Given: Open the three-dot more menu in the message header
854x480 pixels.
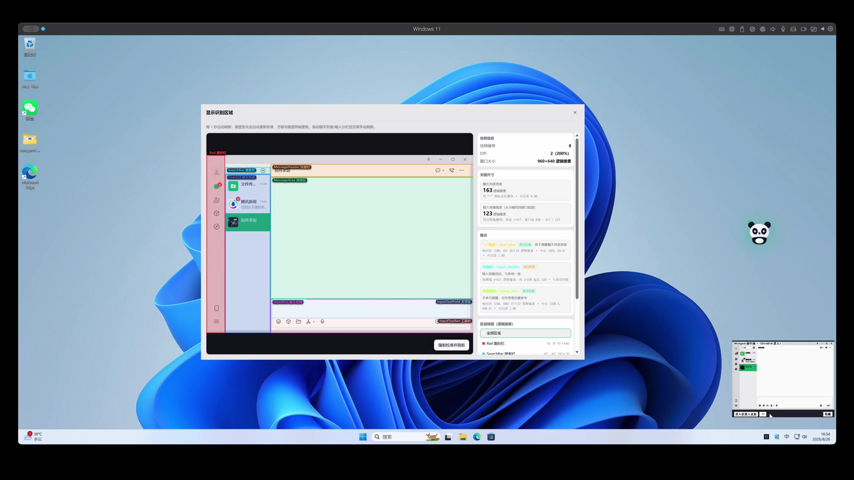Looking at the screenshot, I should [462, 170].
